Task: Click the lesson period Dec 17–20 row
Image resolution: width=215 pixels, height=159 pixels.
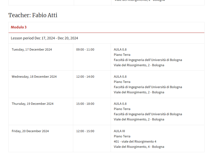Action: pyautogui.click(x=44, y=38)
